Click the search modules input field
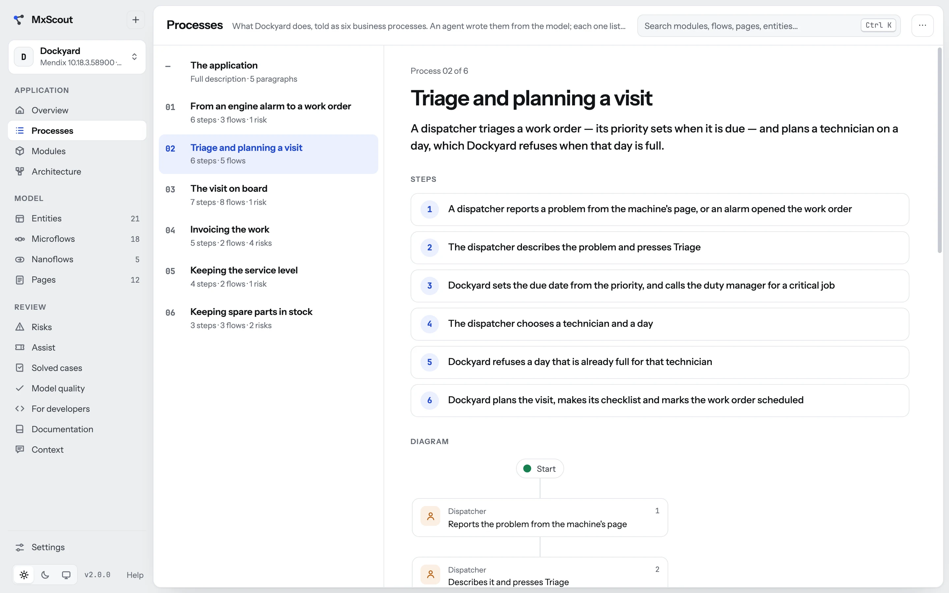949x593 pixels. (769, 26)
